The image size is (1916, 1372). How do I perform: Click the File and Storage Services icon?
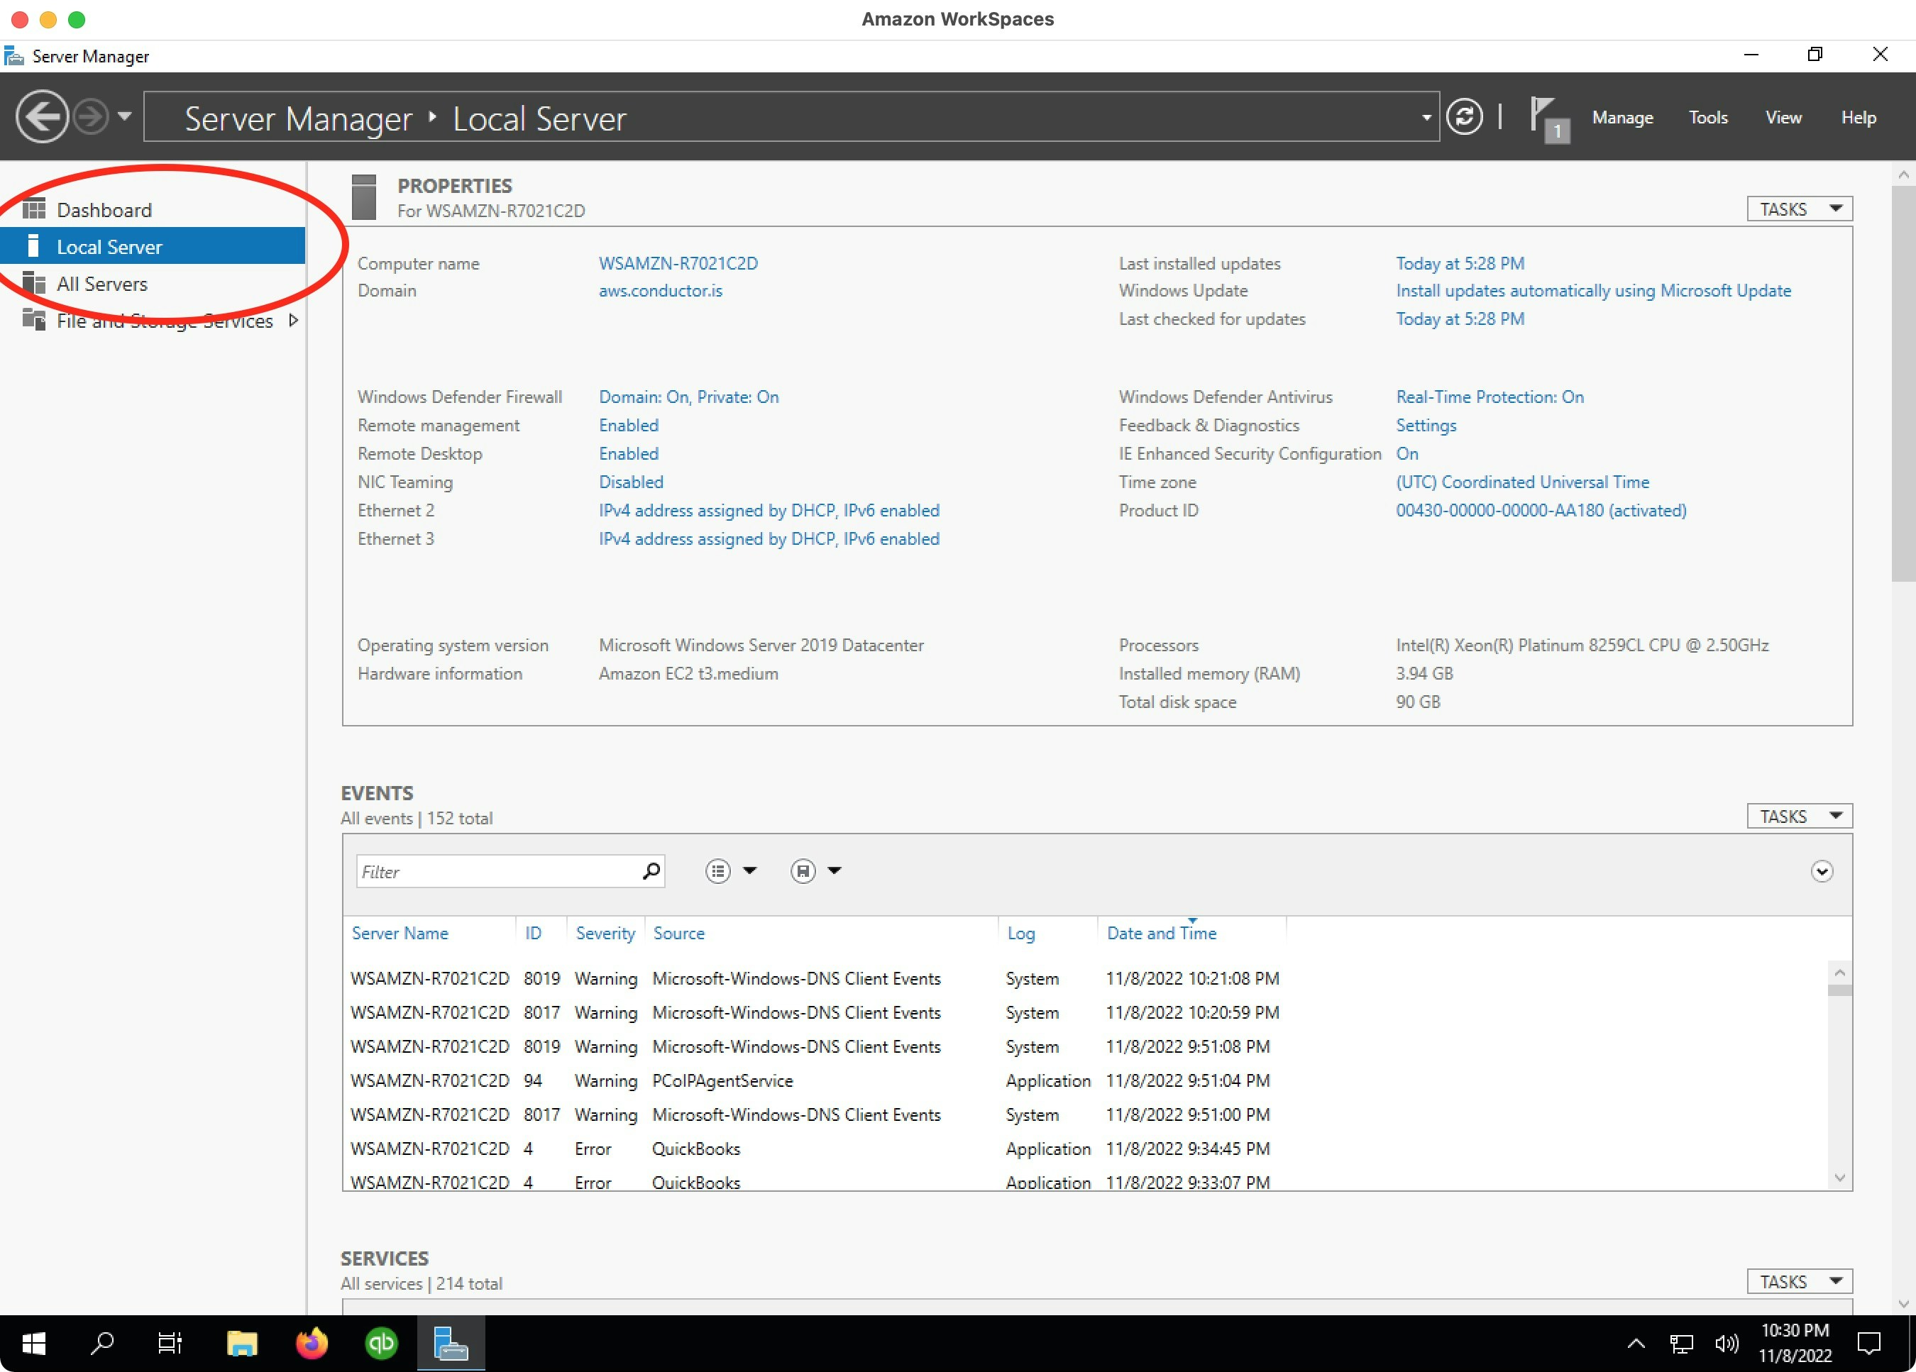click(x=34, y=319)
